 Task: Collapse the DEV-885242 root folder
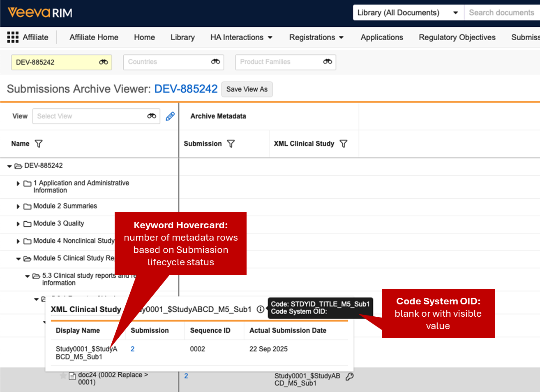pos(9,166)
